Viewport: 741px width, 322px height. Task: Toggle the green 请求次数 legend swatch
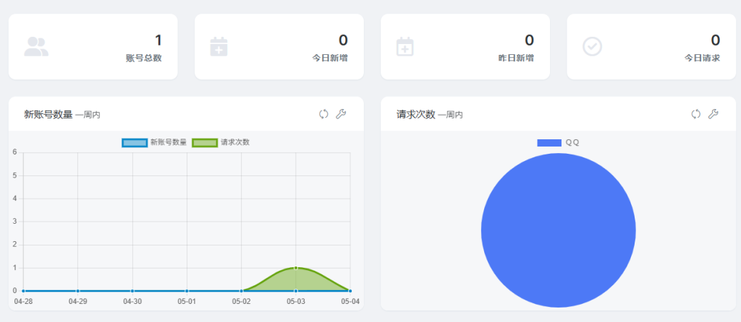point(205,142)
